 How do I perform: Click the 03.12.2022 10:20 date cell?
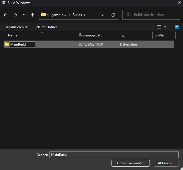(x=91, y=44)
